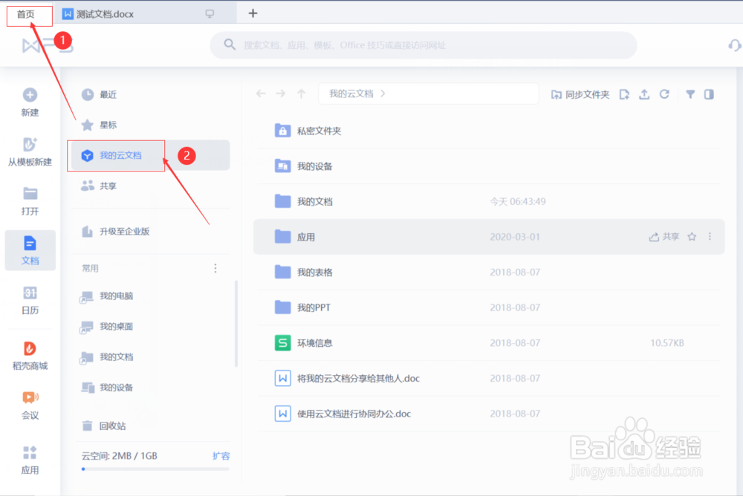Click inside the search documents field

click(x=424, y=45)
